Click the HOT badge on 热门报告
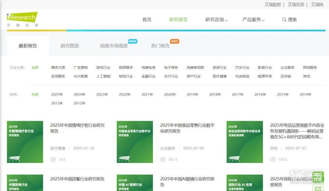Image resolution: width=329 pixels, height=191 pixels. click(175, 41)
